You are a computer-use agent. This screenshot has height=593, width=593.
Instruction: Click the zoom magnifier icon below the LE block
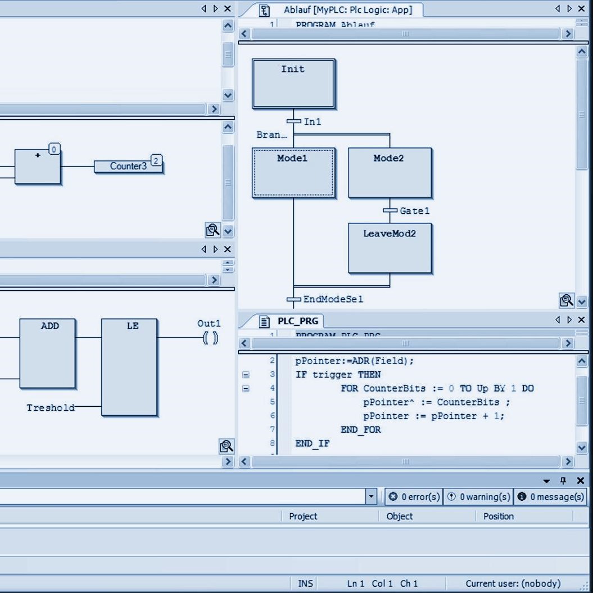[x=227, y=446]
